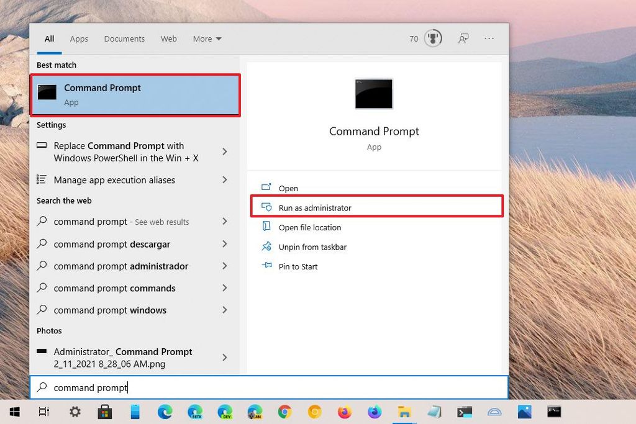
Task: Open the feedback icon in the search panel
Action: click(463, 38)
